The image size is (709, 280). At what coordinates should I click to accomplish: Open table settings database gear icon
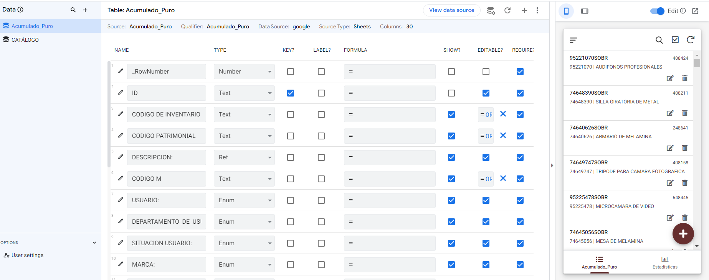click(x=491, y=11)
